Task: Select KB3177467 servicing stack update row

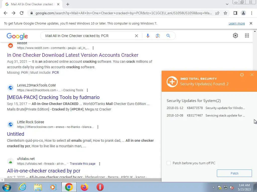Action: (x=206, y=115)
